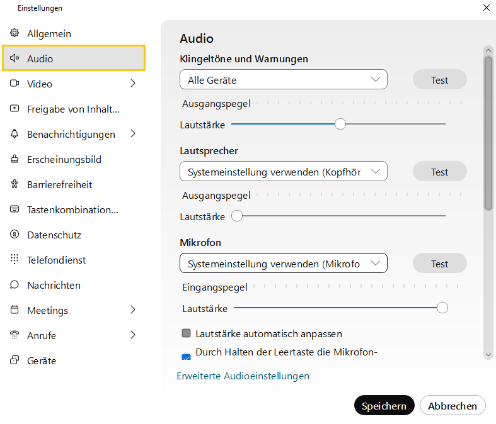Select the dial pad icon for Telefondienst
Viewport: 496px width, 424px height.
click(x=14, y=260)
